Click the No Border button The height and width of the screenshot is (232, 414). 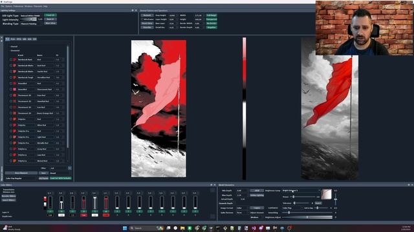212,23
